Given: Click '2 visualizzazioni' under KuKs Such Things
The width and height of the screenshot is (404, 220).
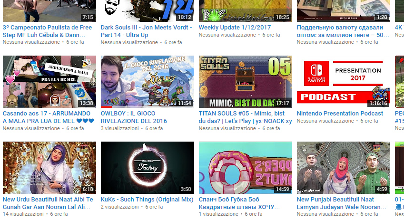Looking at the screenshot, I should 119,207.
